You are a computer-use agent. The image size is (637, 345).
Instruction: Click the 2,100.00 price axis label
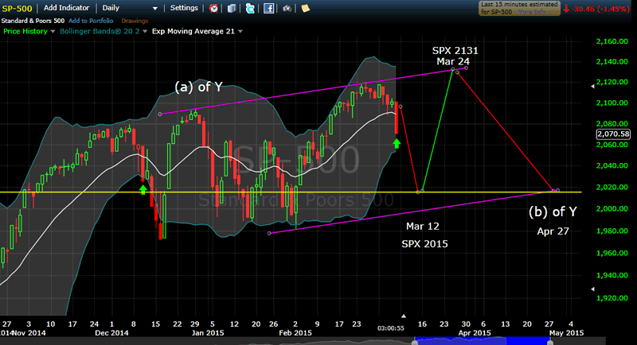coord(612,103)
